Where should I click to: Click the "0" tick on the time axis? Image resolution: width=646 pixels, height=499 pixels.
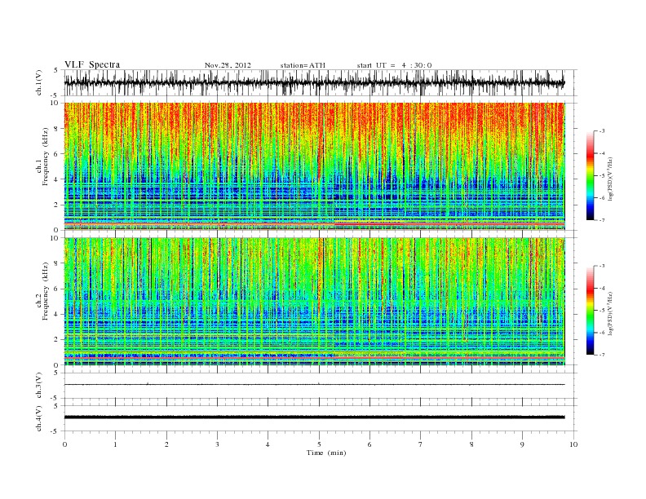64,444
